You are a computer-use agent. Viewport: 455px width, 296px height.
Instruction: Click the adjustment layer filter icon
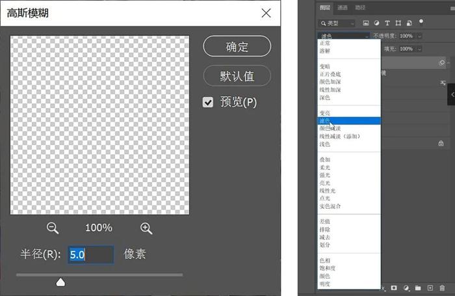point(376,23)
